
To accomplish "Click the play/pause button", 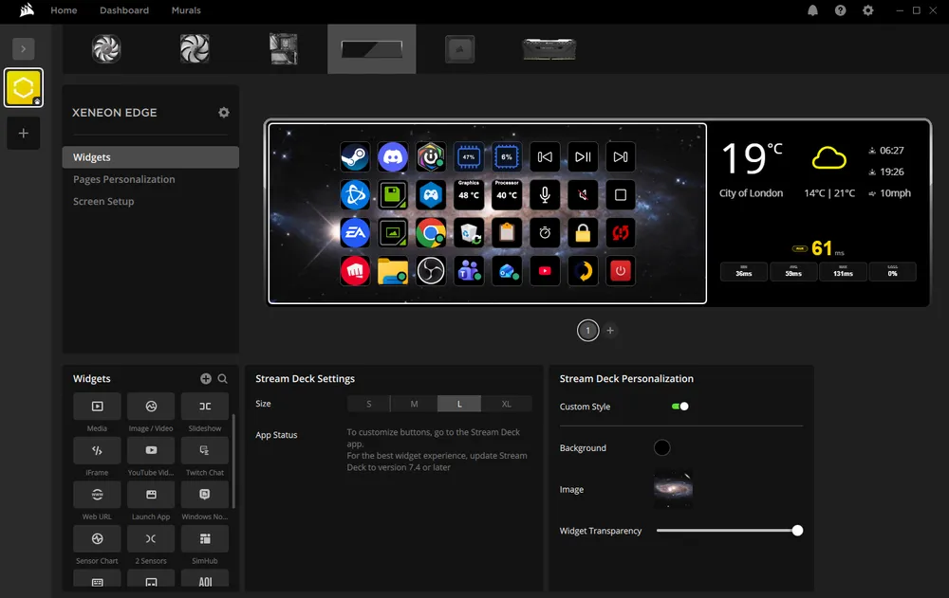I will pos(583,157).
